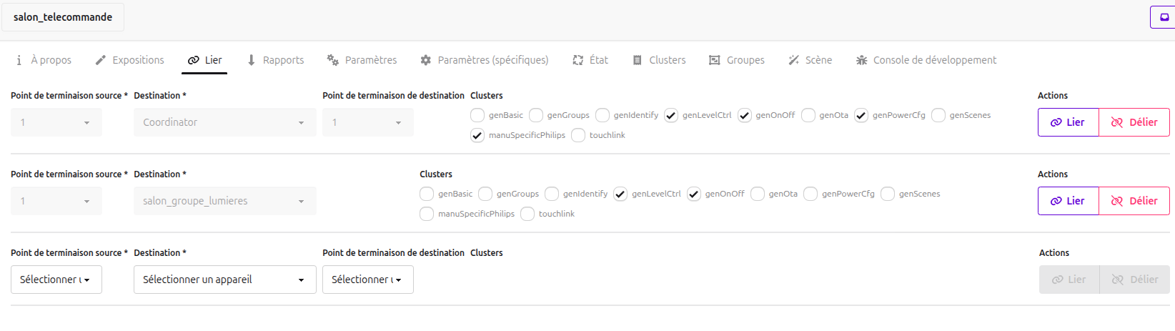Viewport: 1175px width, 331px height.
Task: Open the État tab
Action: pos(590,60)
